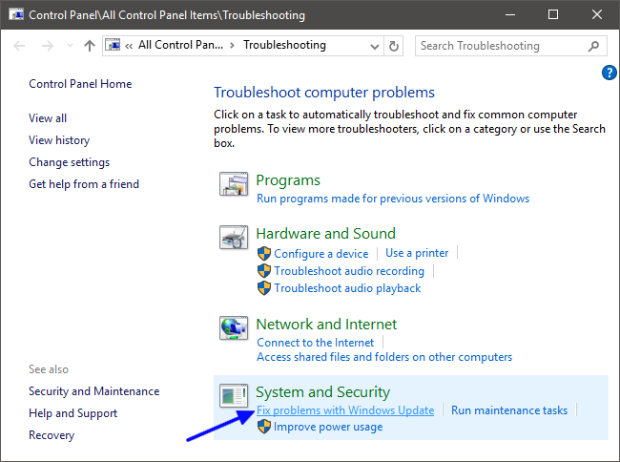The width and height of the screenshot is (620, 462).
Task: Click the shield icon beside Improve power usage
Action: pyautogui.click(x=264, y=427)
